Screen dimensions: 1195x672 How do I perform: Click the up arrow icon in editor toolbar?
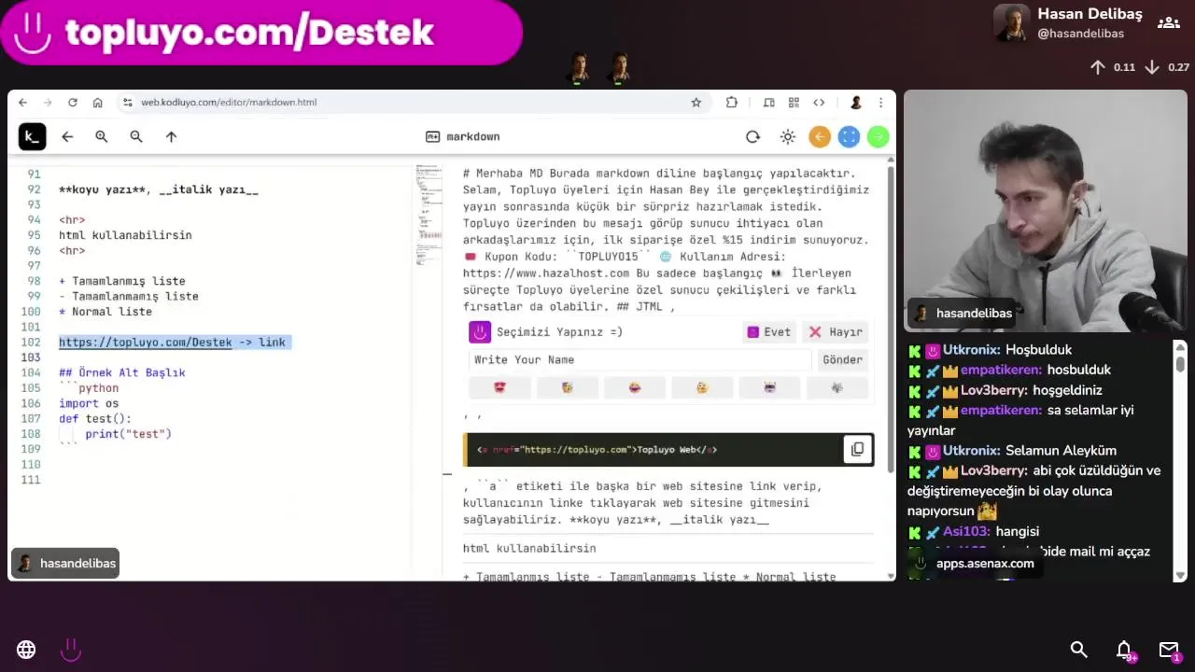click(171, 137)
